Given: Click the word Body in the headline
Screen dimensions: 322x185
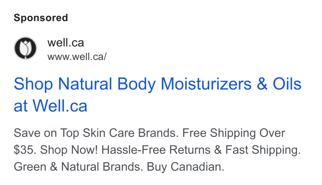Looking at the screenshot, I should [x=136, y=84].
